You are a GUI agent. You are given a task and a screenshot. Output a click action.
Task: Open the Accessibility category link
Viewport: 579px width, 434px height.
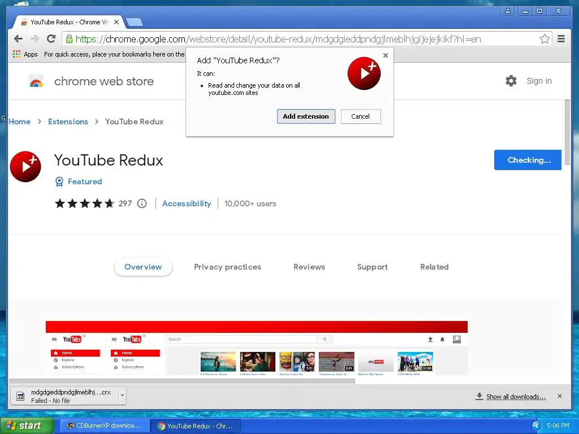coord(187,203)
